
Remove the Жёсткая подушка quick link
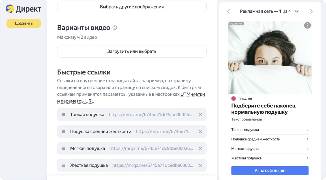(x=200, y=165)
